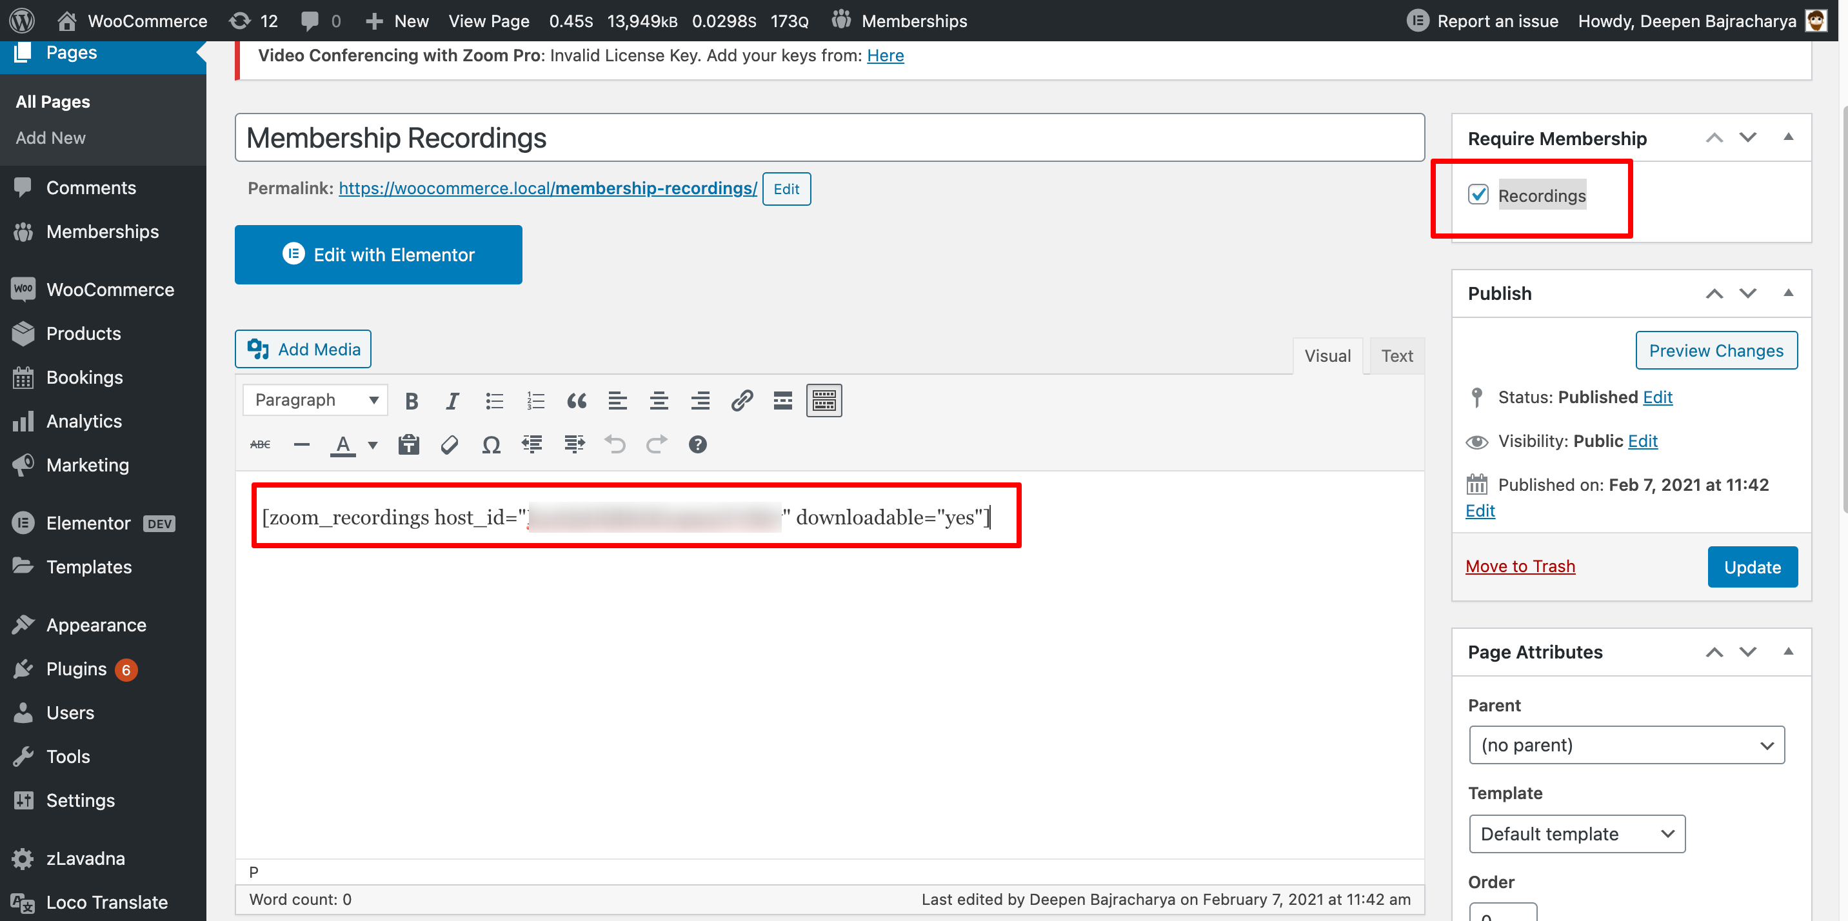Open the Template dropdown

(1577, 834)
